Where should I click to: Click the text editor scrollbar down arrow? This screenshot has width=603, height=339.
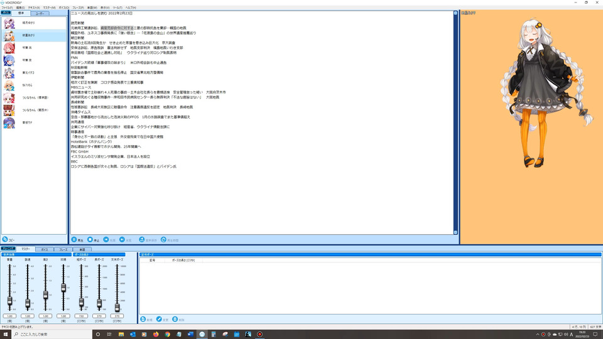coord(455,232)
